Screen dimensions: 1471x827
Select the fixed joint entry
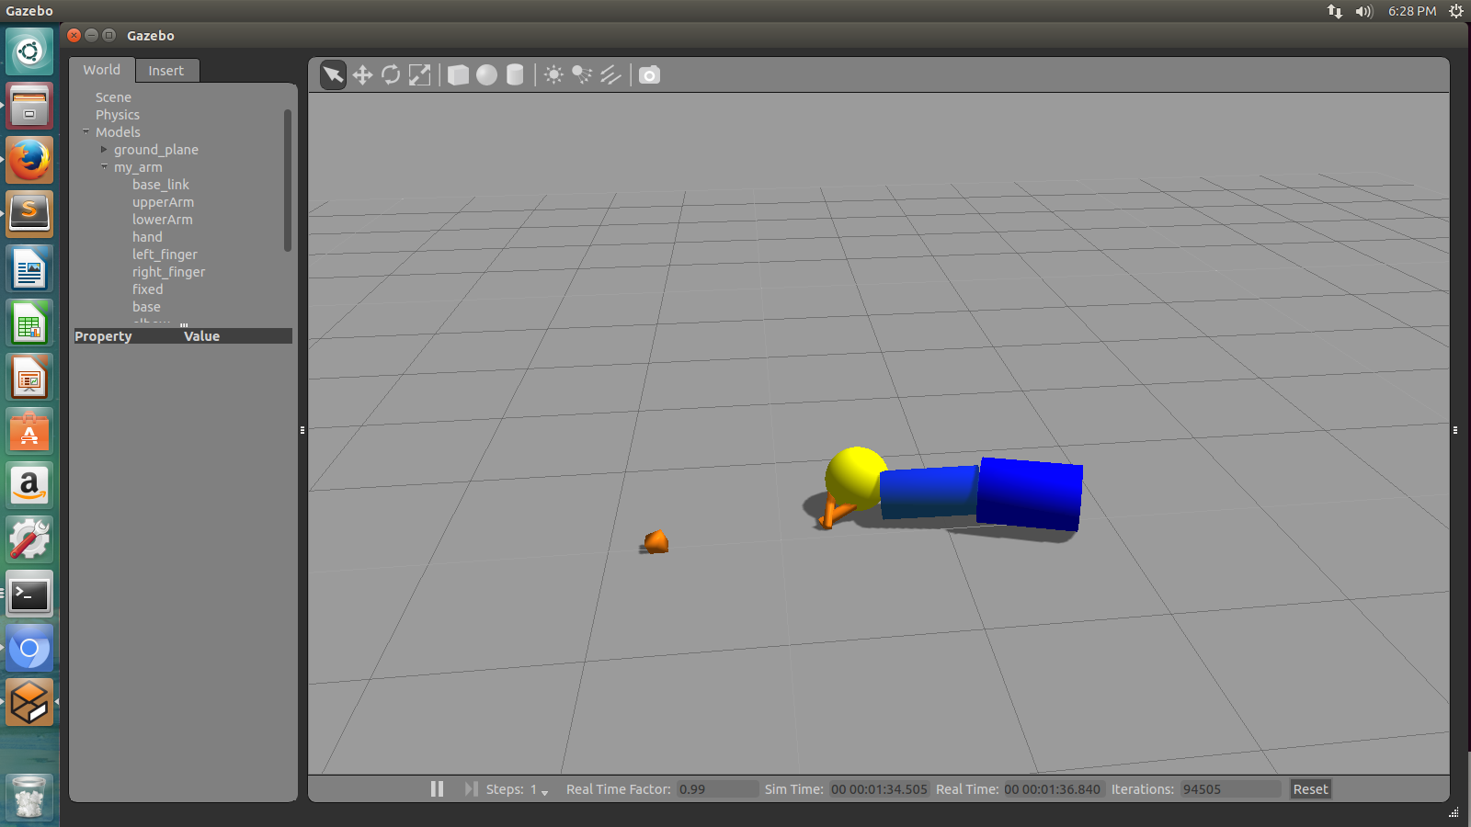(x=147, y=289)
